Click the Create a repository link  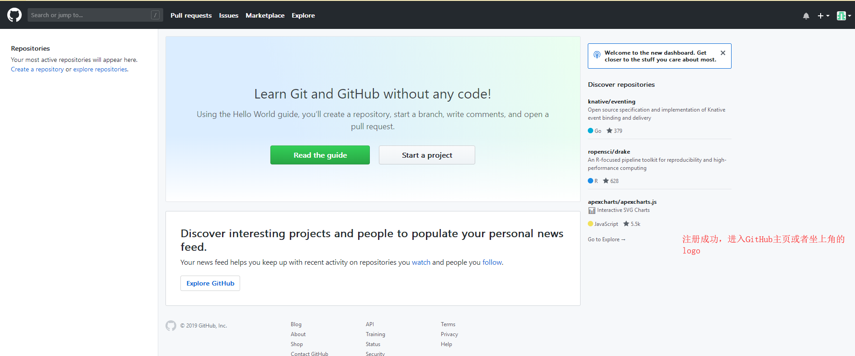click(x=37, y=69)
